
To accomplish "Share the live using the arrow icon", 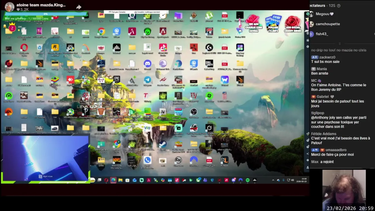I will pyautogui.click(x=79, y=7).
